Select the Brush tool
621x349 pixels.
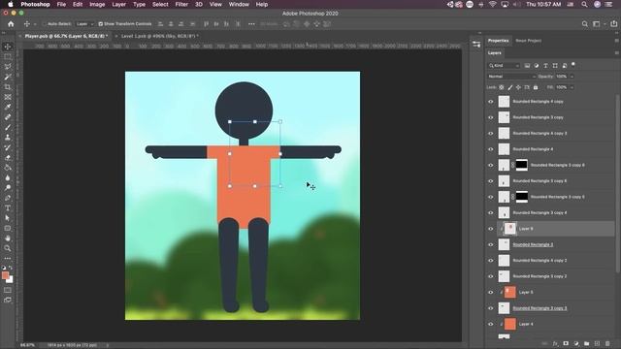(8, 127)
